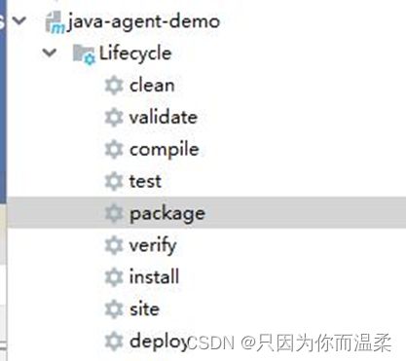Screen dimensions: 406x361
Task: Collapse the java-agent-demo project node
Action: tap(19, 21)
